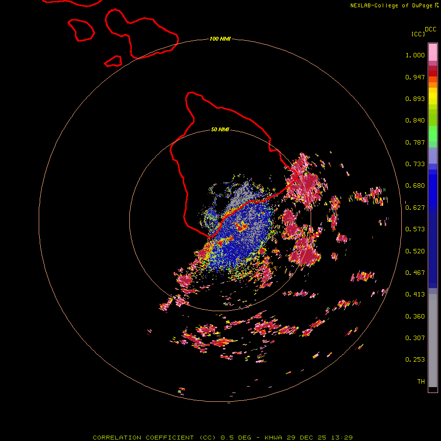Click the 0.947 scale value
Viewport: 441px width, 441px height.
coord(415,77)
